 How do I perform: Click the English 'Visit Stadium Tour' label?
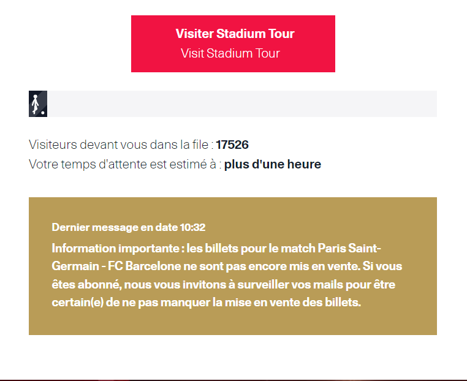(x=230, y=53)
